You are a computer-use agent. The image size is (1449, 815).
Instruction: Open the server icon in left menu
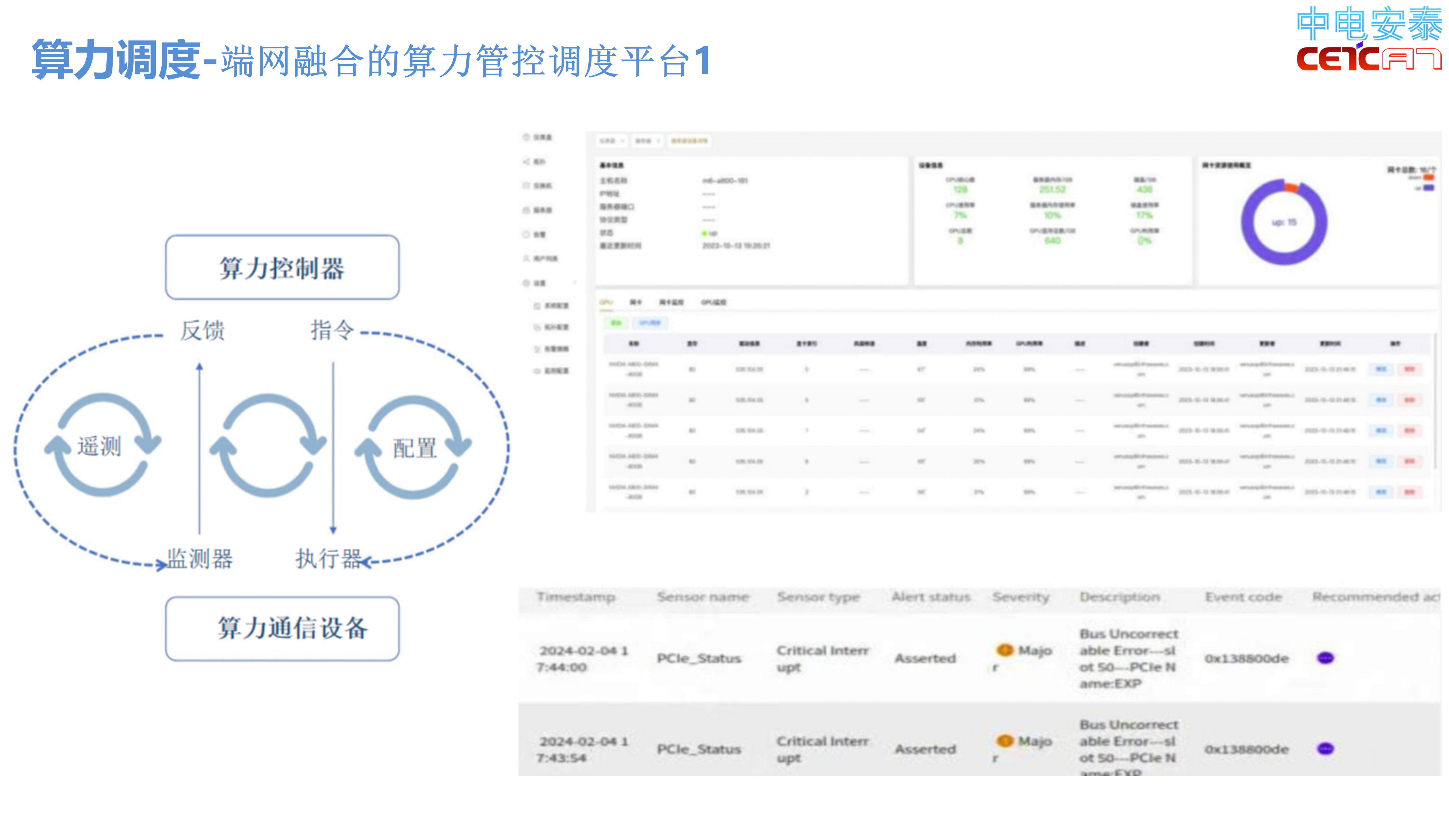(526, 210)
